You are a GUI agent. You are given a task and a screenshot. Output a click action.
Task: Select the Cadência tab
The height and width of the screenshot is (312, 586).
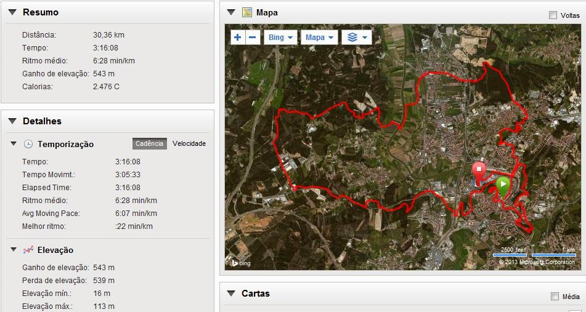(150, 143)
